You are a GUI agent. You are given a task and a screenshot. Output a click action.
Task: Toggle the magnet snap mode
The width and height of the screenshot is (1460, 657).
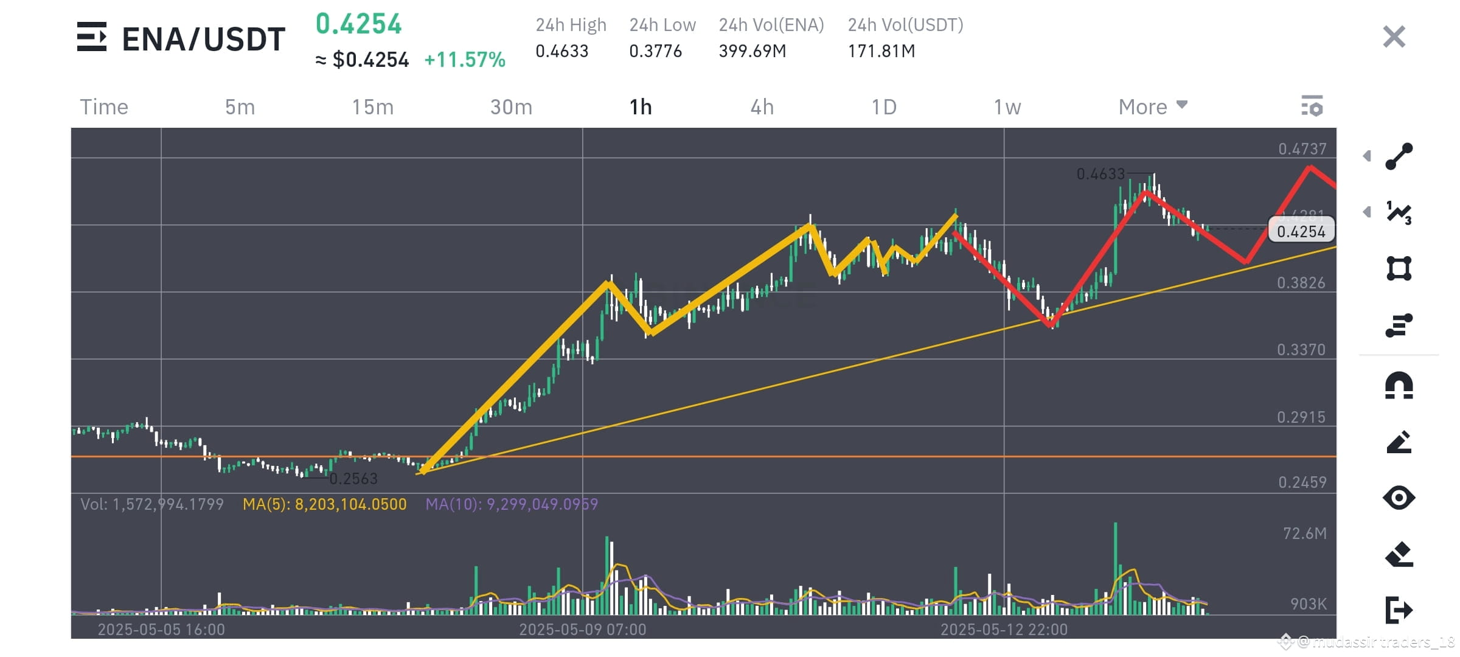pyautogui.click(x=1399, y=386)
